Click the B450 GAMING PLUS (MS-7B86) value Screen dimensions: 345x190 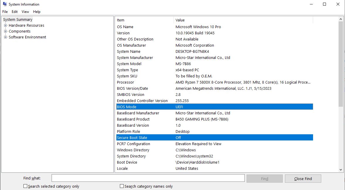point(202,119)
